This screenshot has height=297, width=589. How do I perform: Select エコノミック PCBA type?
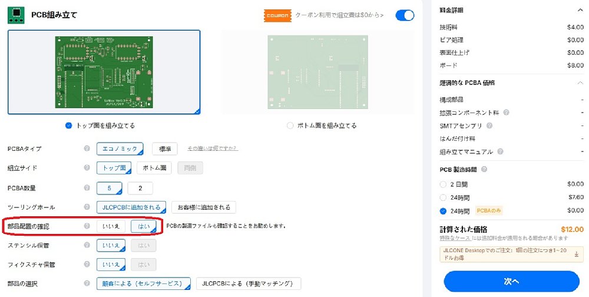pyautogui.click(x=120, y=149)
